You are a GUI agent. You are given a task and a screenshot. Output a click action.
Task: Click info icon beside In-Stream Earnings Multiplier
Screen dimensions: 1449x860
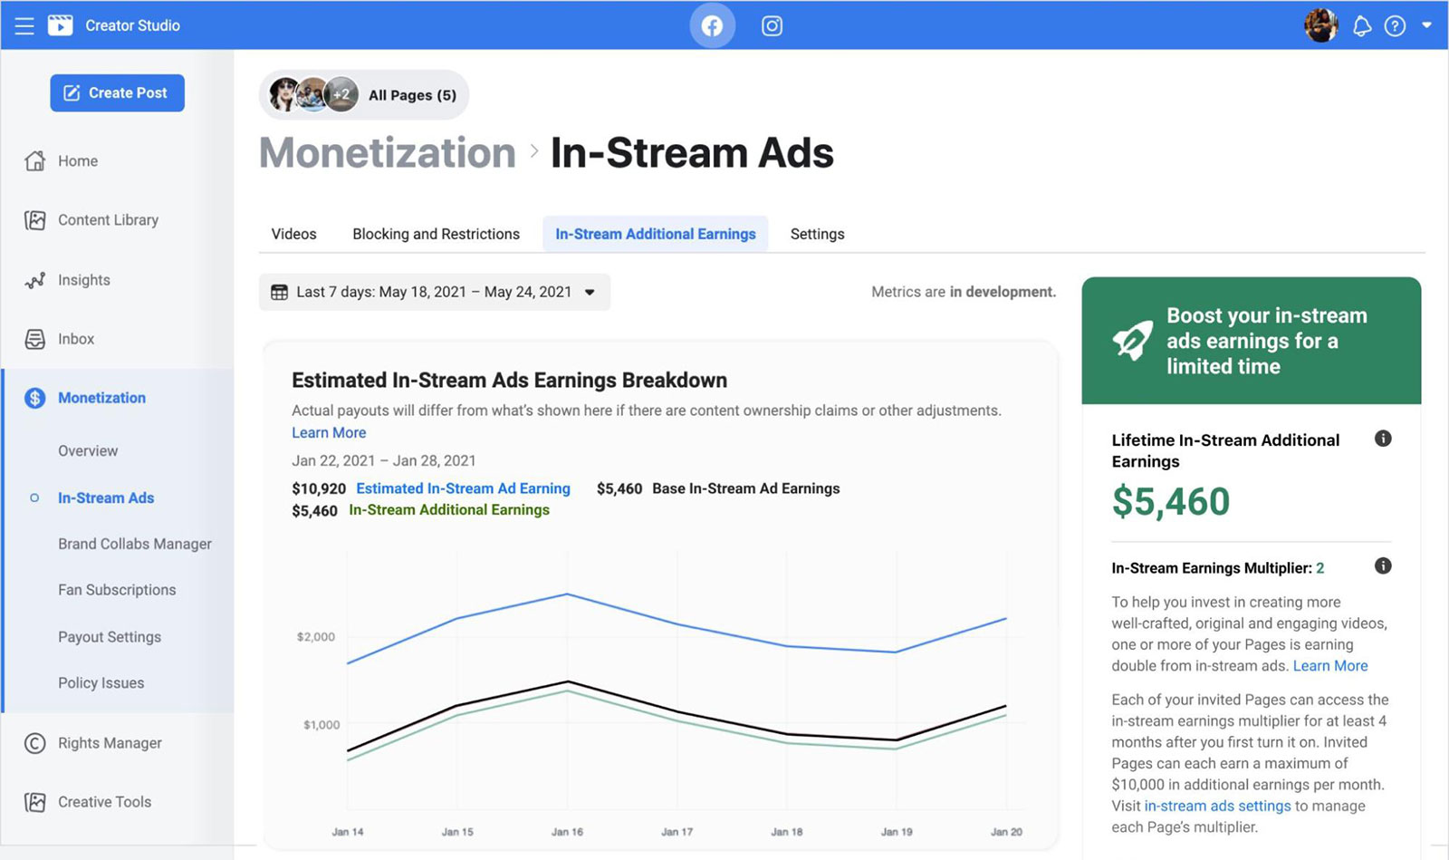point(1382,566)
